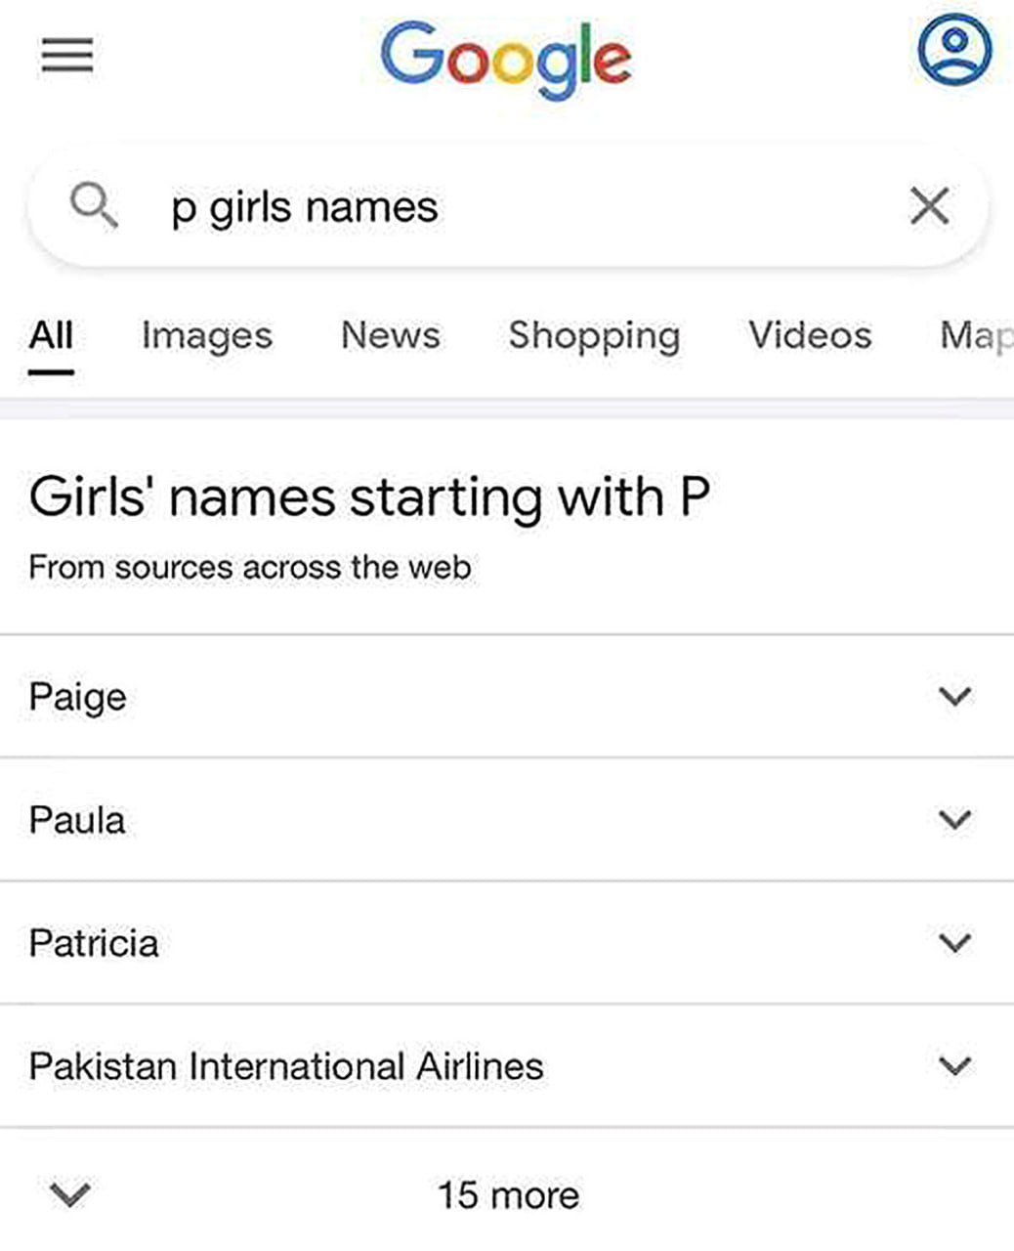Expand the Paula chevron
This screenshot has height=1251, width=1014.
pyautogui.click(x=954, y=819)
